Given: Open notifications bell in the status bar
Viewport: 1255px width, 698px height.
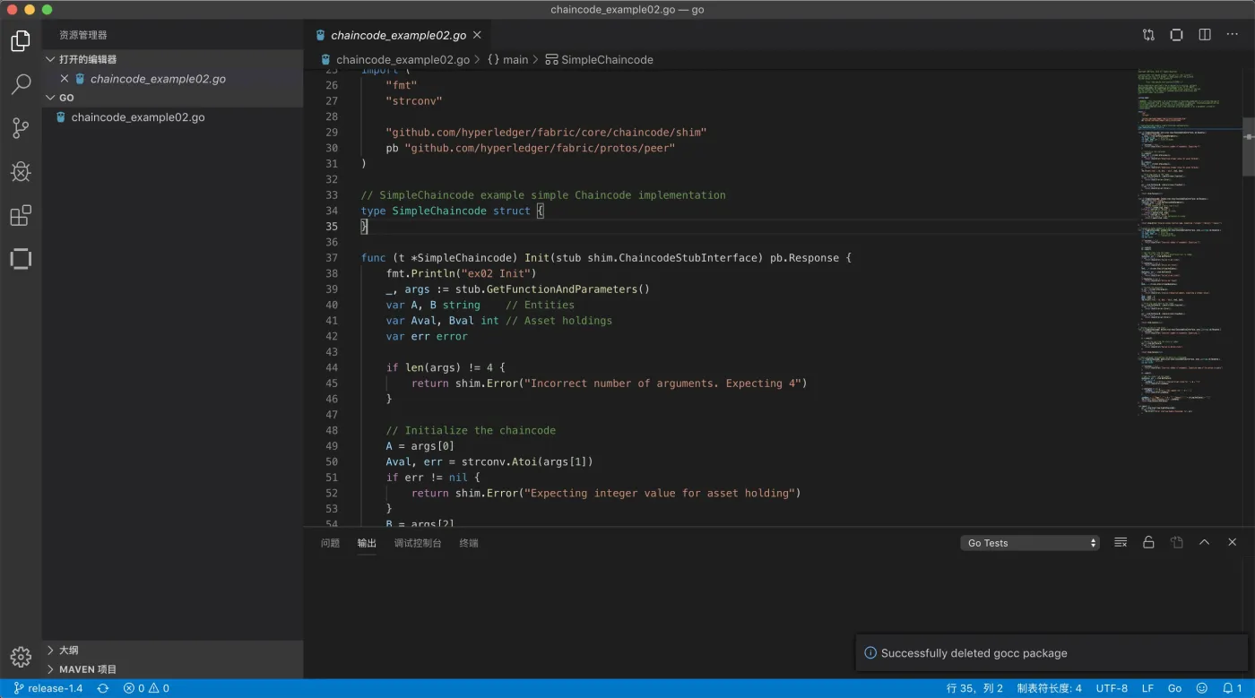Looking at the screenshot, I should pos(1233,688).
